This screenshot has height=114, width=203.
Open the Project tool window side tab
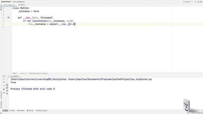(1, 7)
